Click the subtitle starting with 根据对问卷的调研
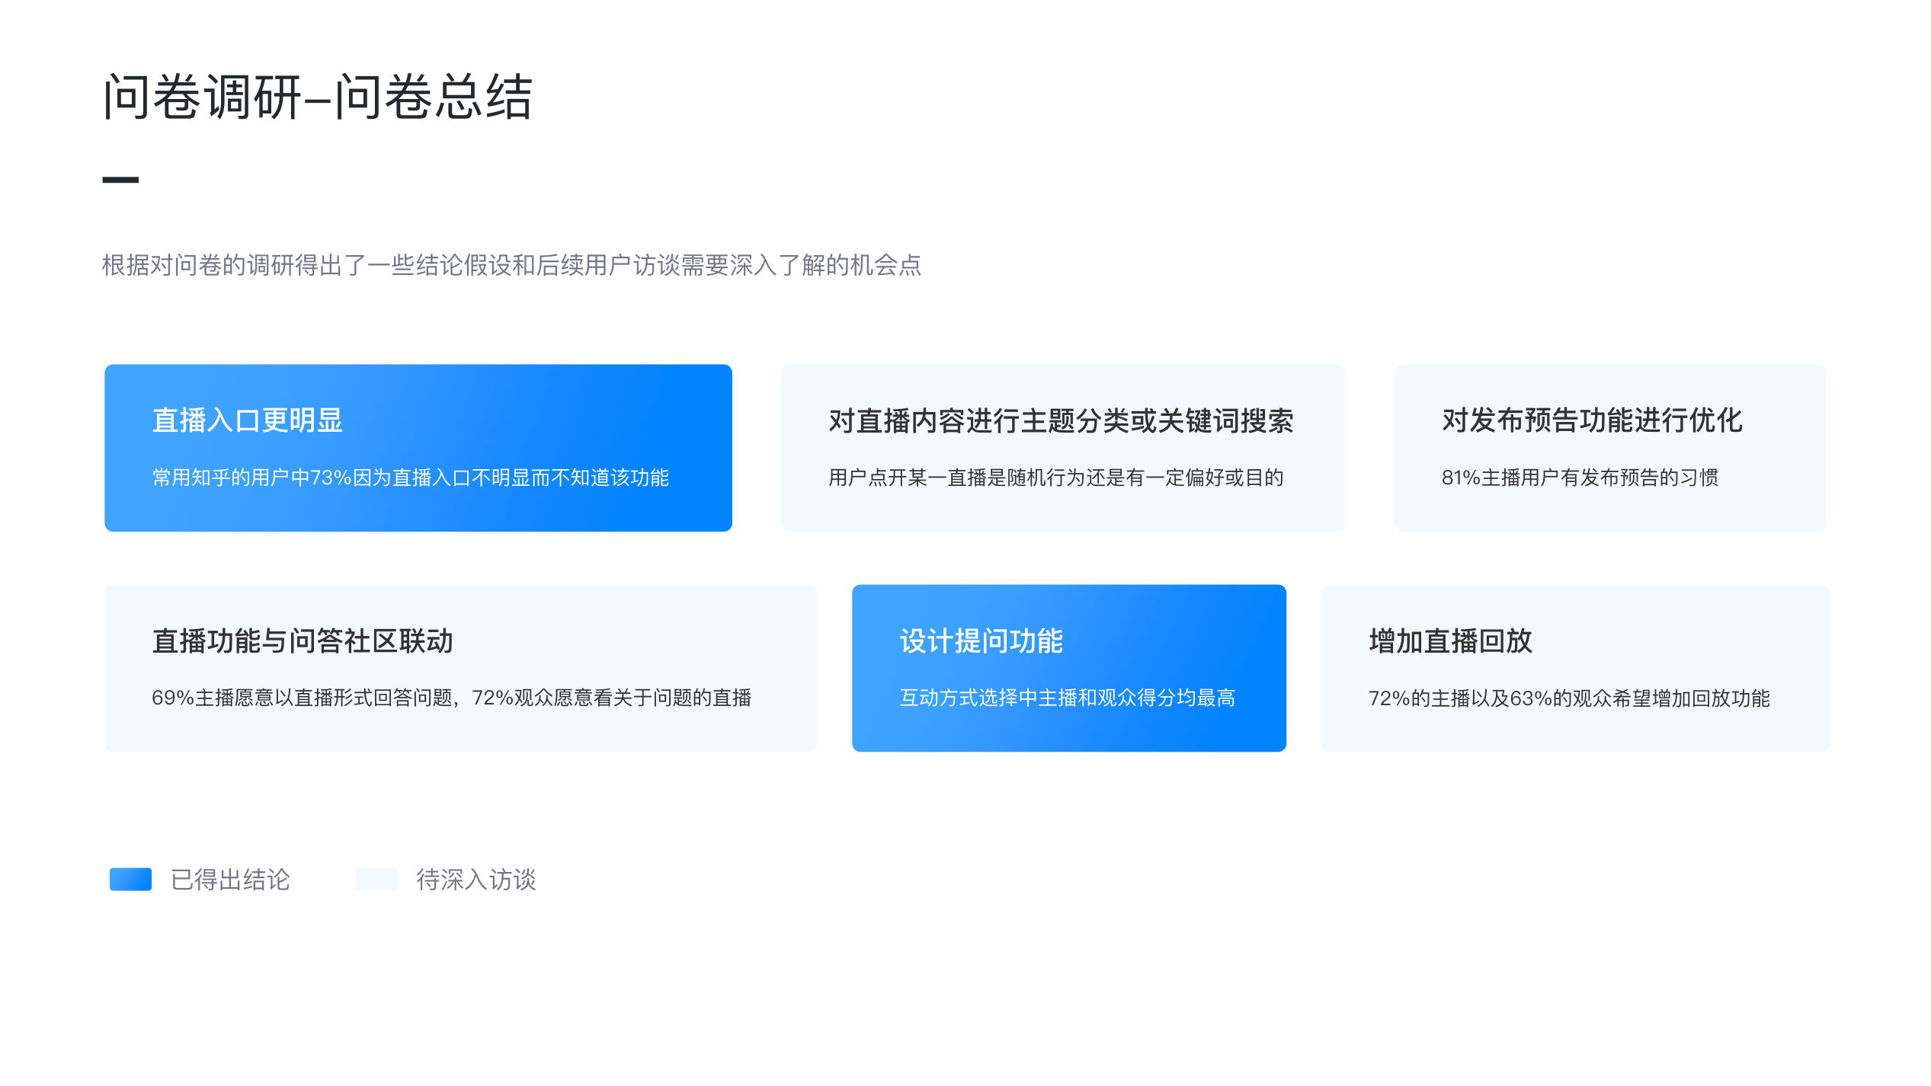 pyautogui.click(x=512, y=265)
